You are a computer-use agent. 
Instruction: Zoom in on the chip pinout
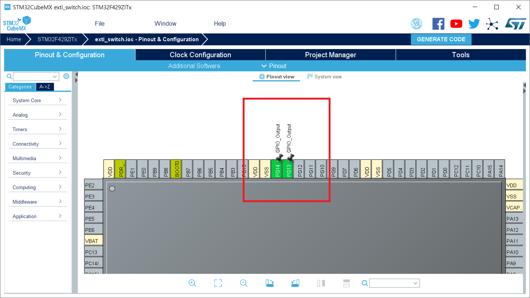coord(192,283)
